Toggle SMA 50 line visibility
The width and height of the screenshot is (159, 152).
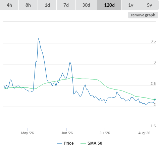(95, 143)
